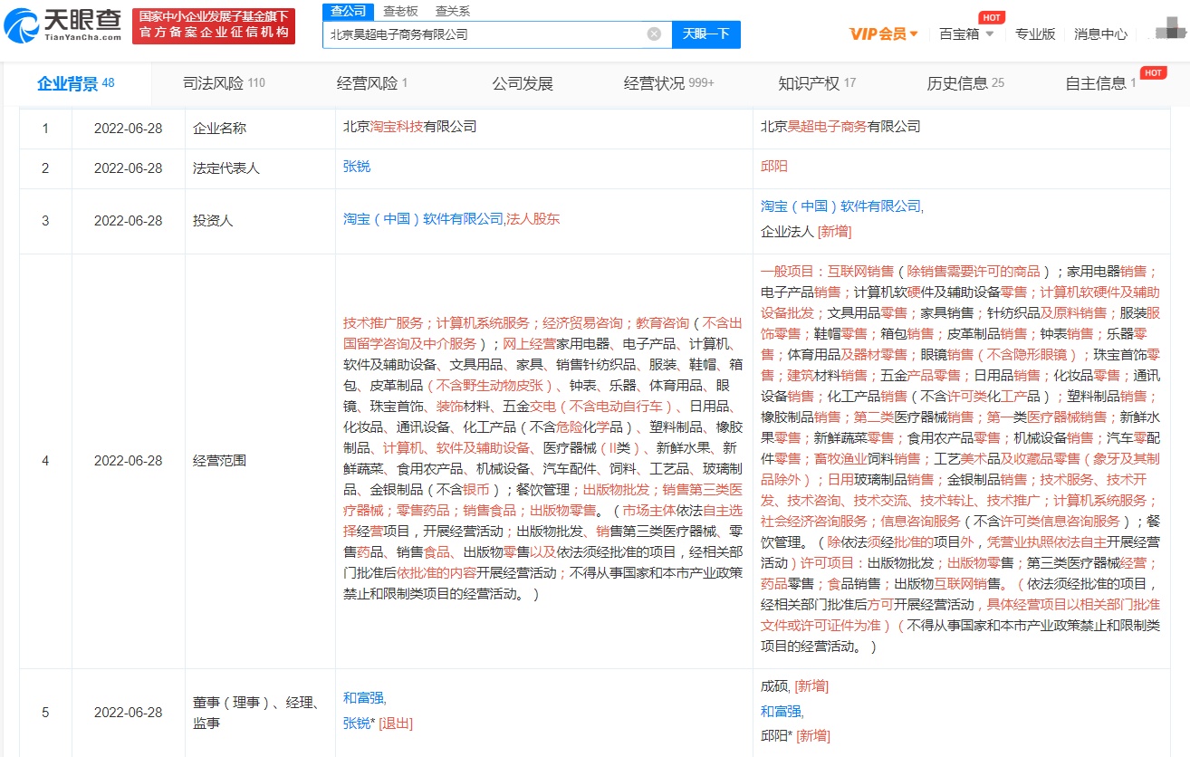Click 邱阳* [新增] director entry
Viewport: 1190px width, 757px height.
pyautogui.click(x=795, y=735)
